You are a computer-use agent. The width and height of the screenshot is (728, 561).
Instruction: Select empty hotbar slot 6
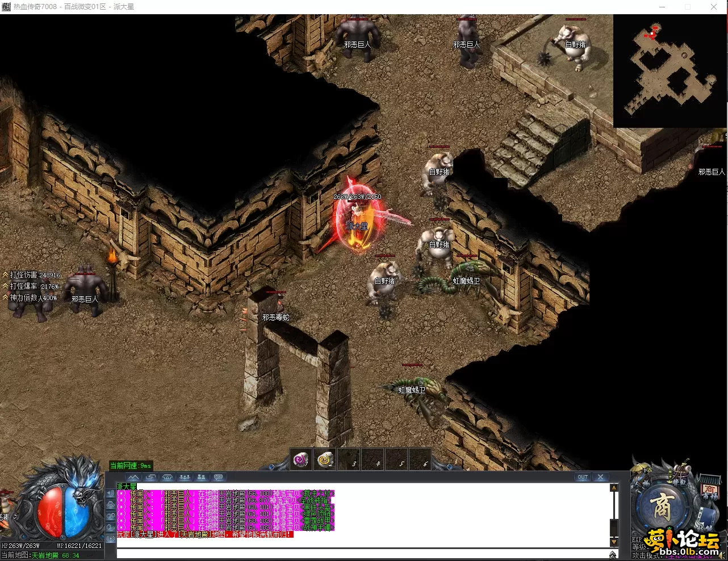(420, 459)
